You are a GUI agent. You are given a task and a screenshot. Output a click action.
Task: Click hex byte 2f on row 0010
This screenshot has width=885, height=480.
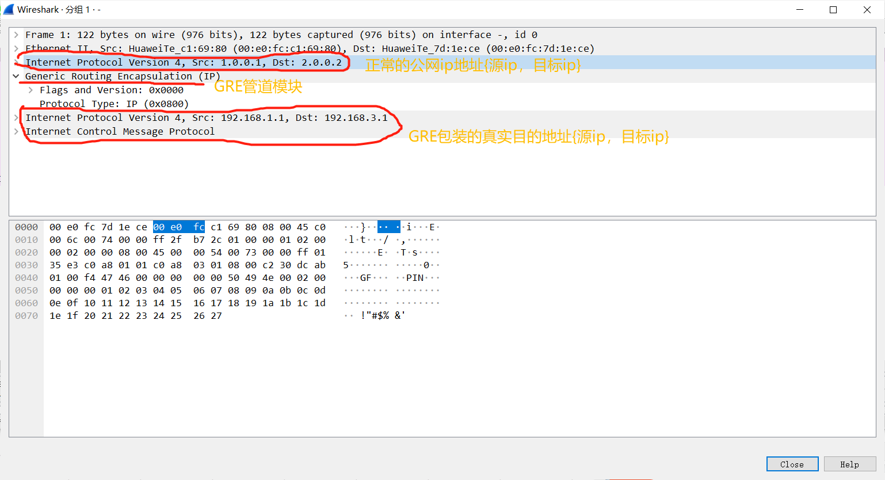click(x=176, y=239)
